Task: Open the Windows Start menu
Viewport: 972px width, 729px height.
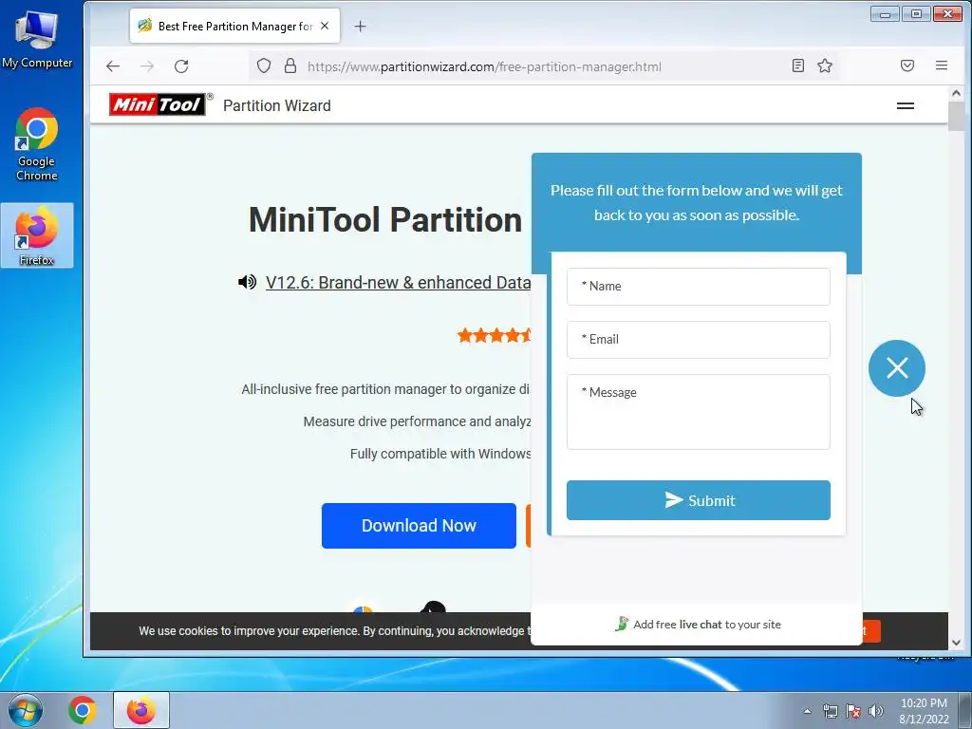Action: [x=26, y=710]
